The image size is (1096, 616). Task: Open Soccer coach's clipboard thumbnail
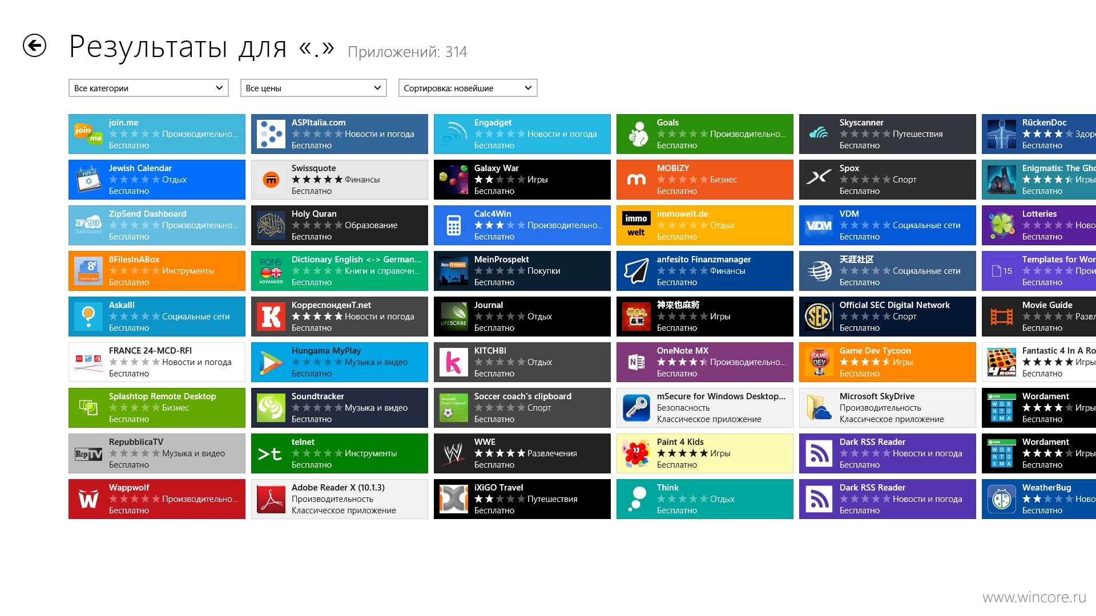[x=454, y=408]
